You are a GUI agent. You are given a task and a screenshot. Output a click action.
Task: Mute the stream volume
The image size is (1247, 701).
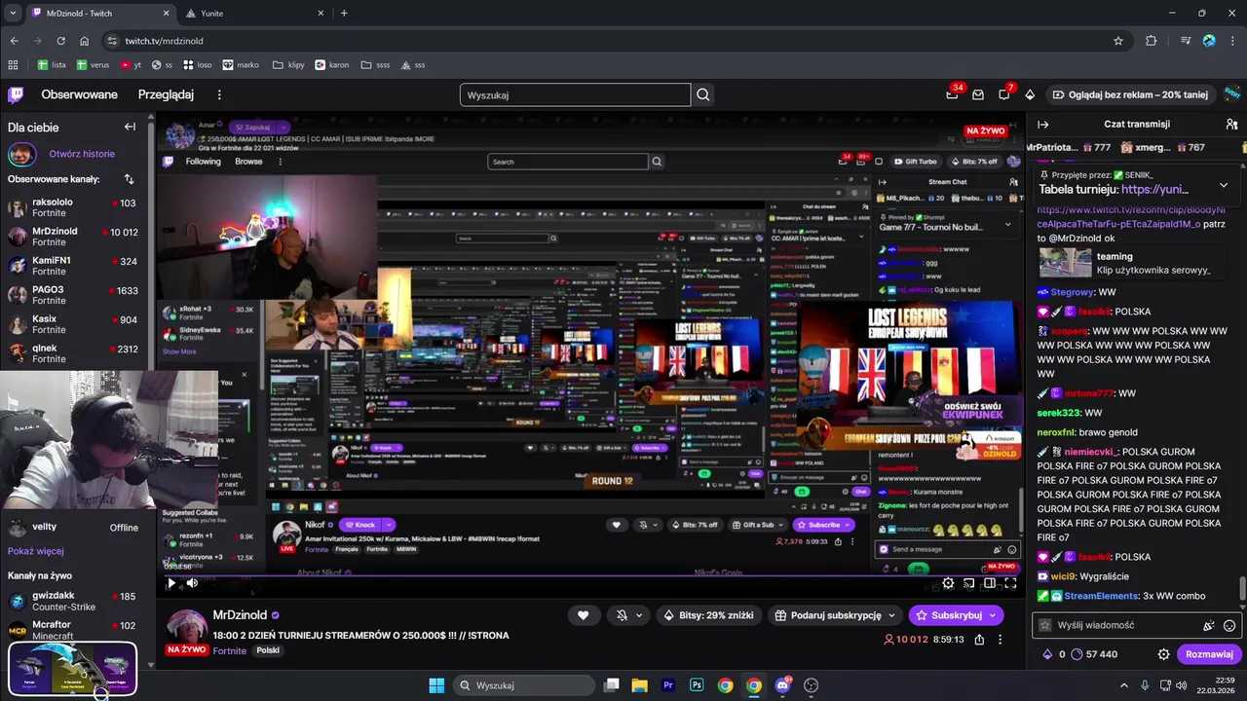192,583
